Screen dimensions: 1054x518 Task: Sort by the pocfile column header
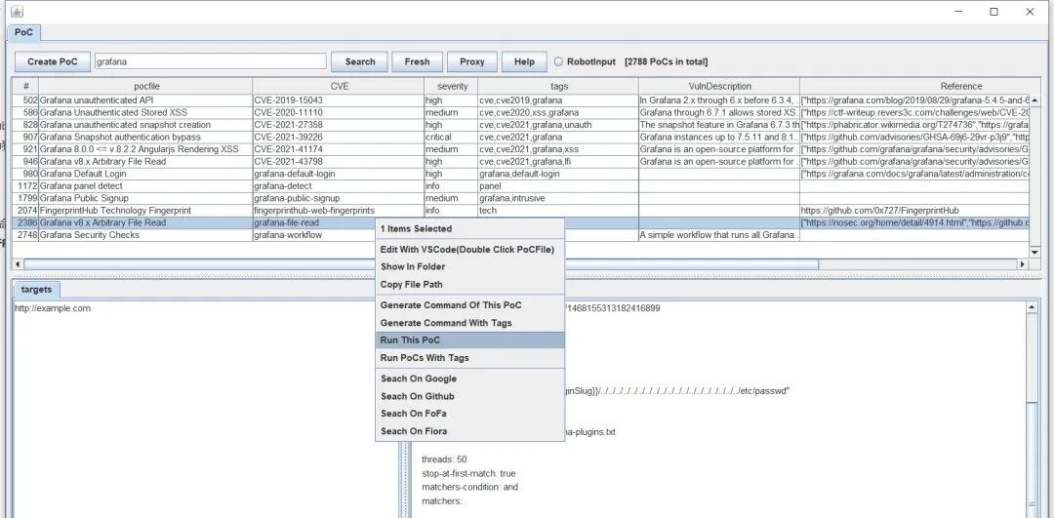[x=145, y=86]
